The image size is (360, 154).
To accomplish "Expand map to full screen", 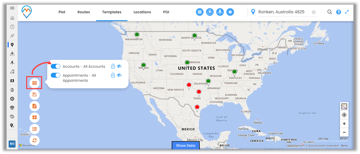I will coord(347,12).
